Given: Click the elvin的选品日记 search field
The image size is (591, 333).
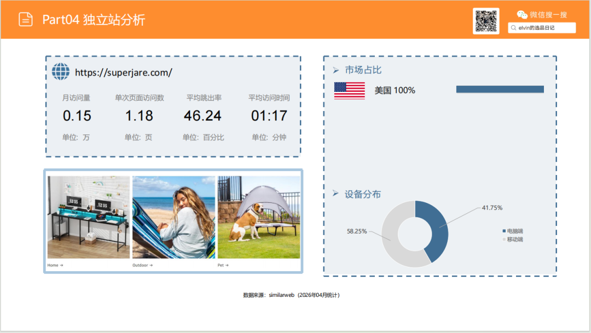Looking at the screenshot, I should [x=544, y=27].
